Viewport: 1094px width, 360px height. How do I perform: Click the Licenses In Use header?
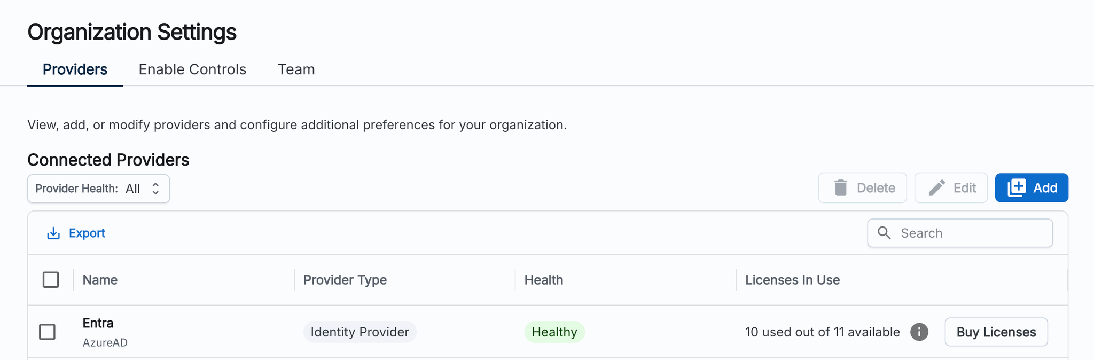pos(792,280)
